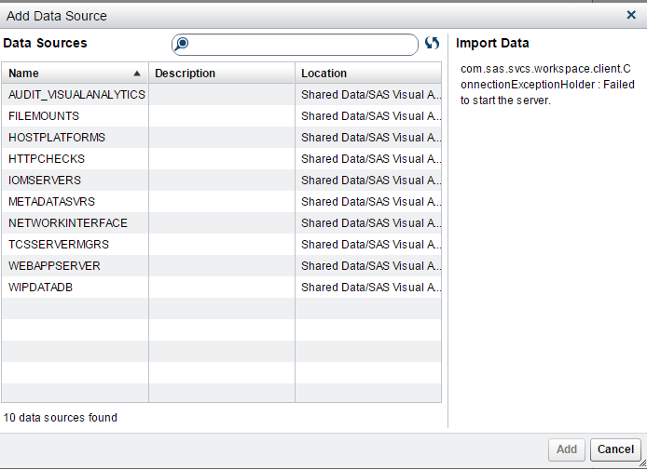
Task: Click the search magnifier icon
Action: [183, 44]
